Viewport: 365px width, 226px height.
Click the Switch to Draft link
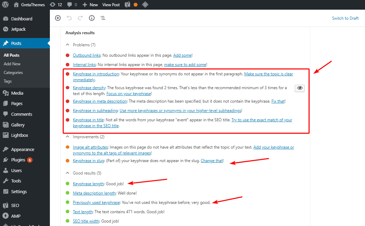[x=345, y=18]
